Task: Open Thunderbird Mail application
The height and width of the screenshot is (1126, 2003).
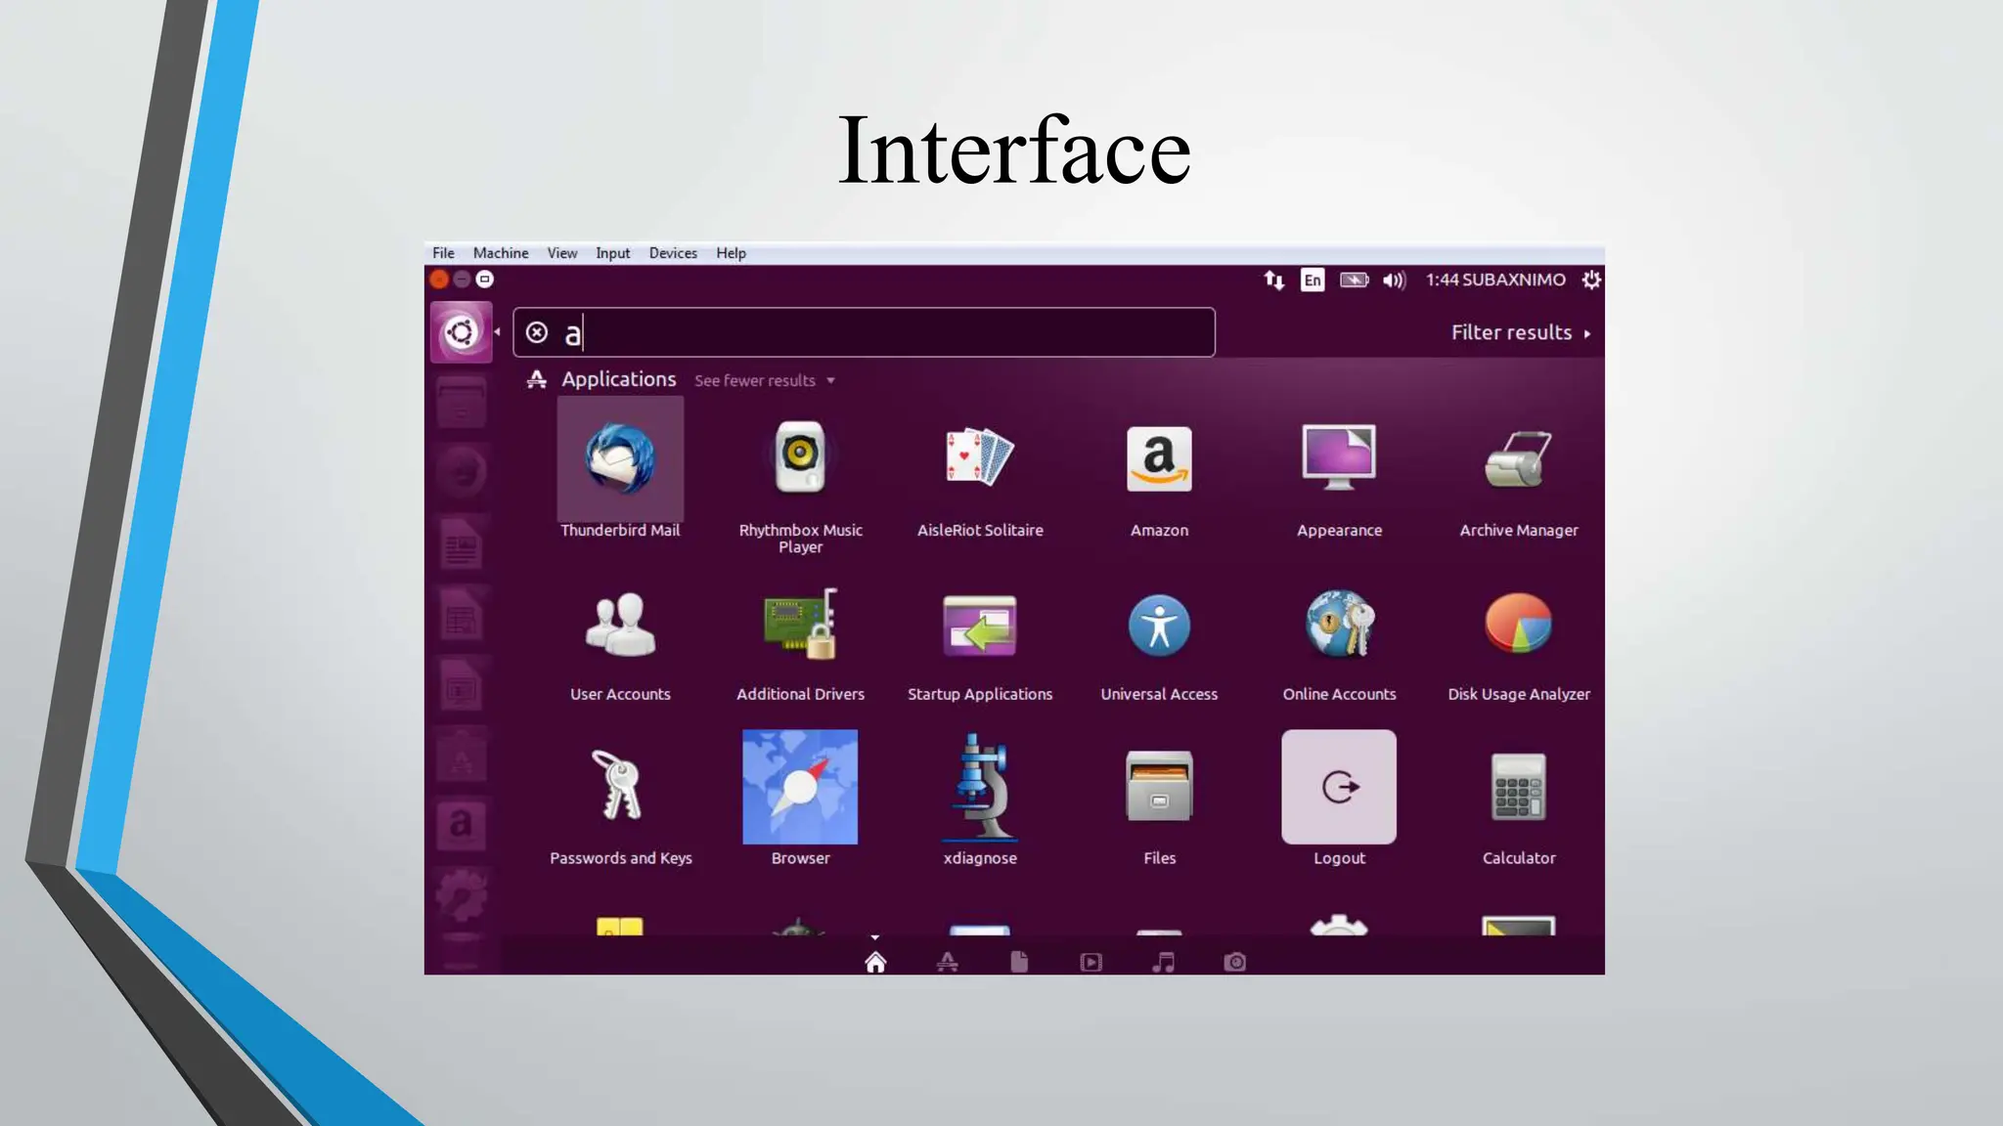Action: [x=620, y=467]
